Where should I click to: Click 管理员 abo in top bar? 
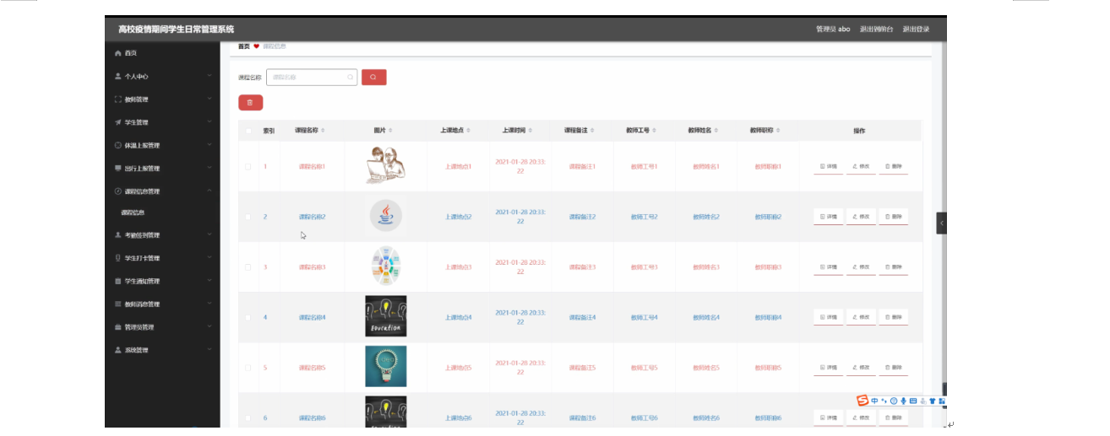pyautogui.click(x=833, y=29)
